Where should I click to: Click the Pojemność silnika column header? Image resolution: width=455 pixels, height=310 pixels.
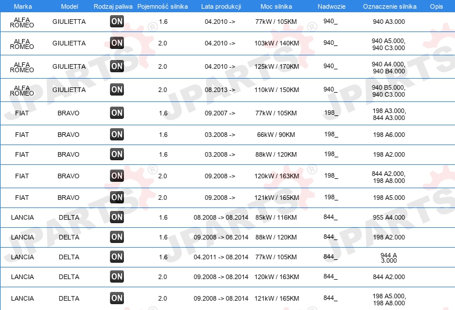(x=162, y=6)
